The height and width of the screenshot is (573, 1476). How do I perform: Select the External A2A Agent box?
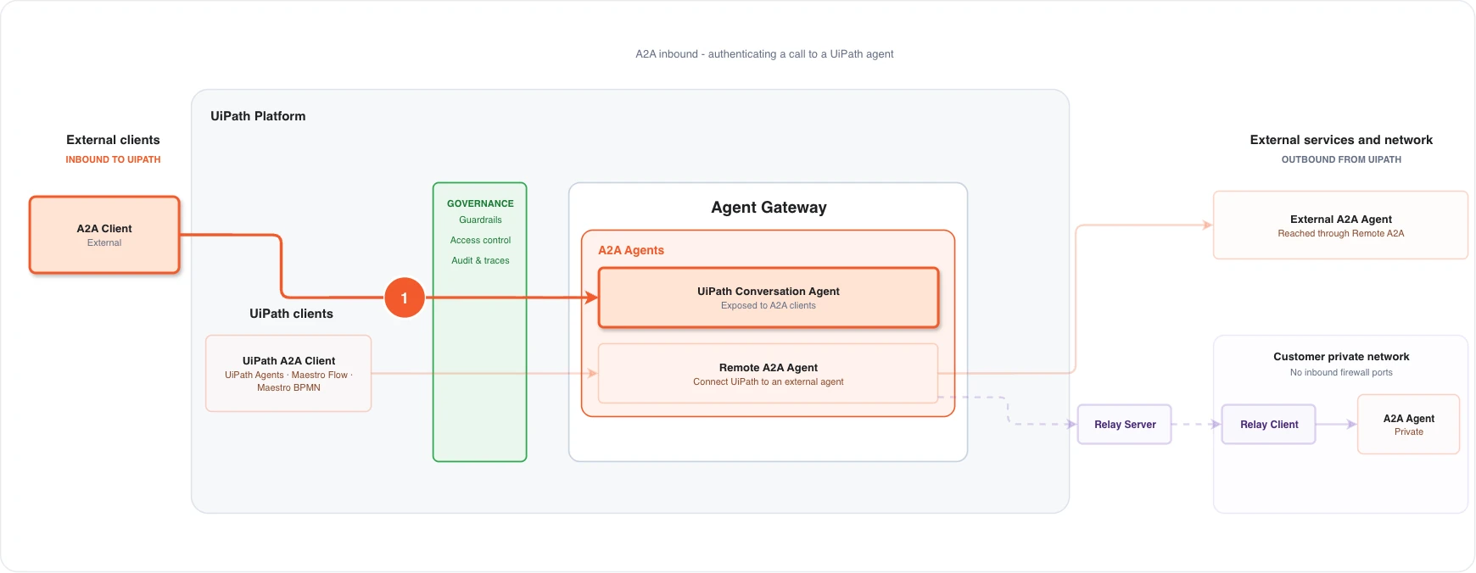click(x=1340, y=225)
